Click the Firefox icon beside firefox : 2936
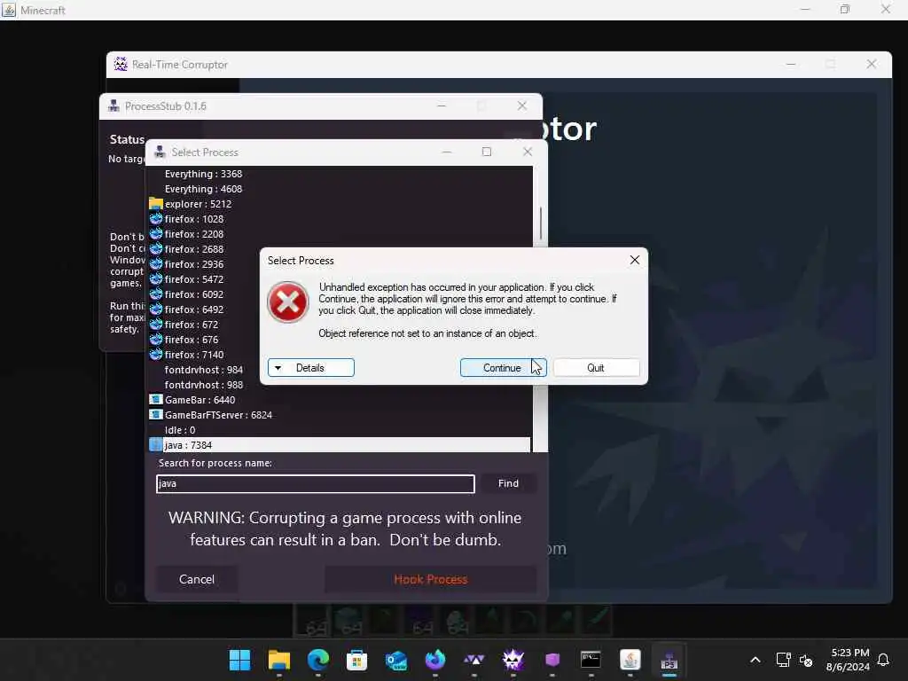The height and width of the screenshot is (681, 908). click(156, 264)
